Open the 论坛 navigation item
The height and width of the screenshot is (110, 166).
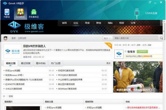[x=76, y=23]
